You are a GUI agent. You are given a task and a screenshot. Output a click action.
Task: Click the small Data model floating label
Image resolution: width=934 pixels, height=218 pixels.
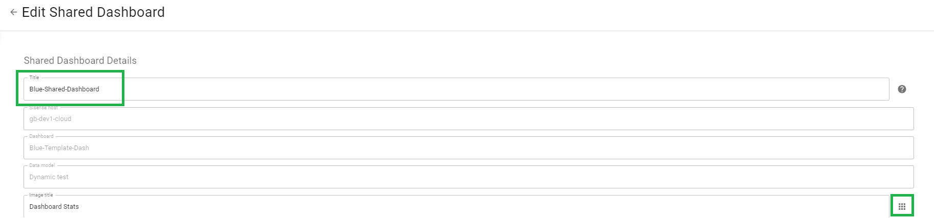(x=42, y=165)
